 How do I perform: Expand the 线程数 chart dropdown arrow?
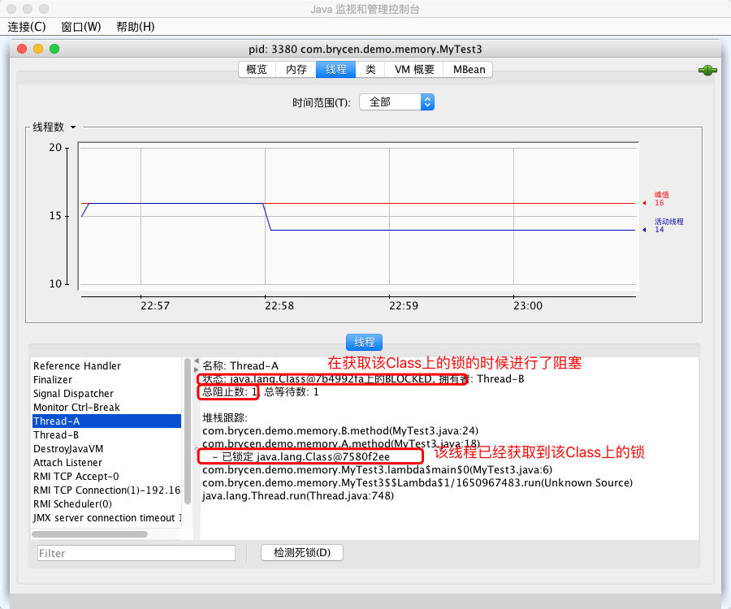pyautogui.click(x=73, y=127)
